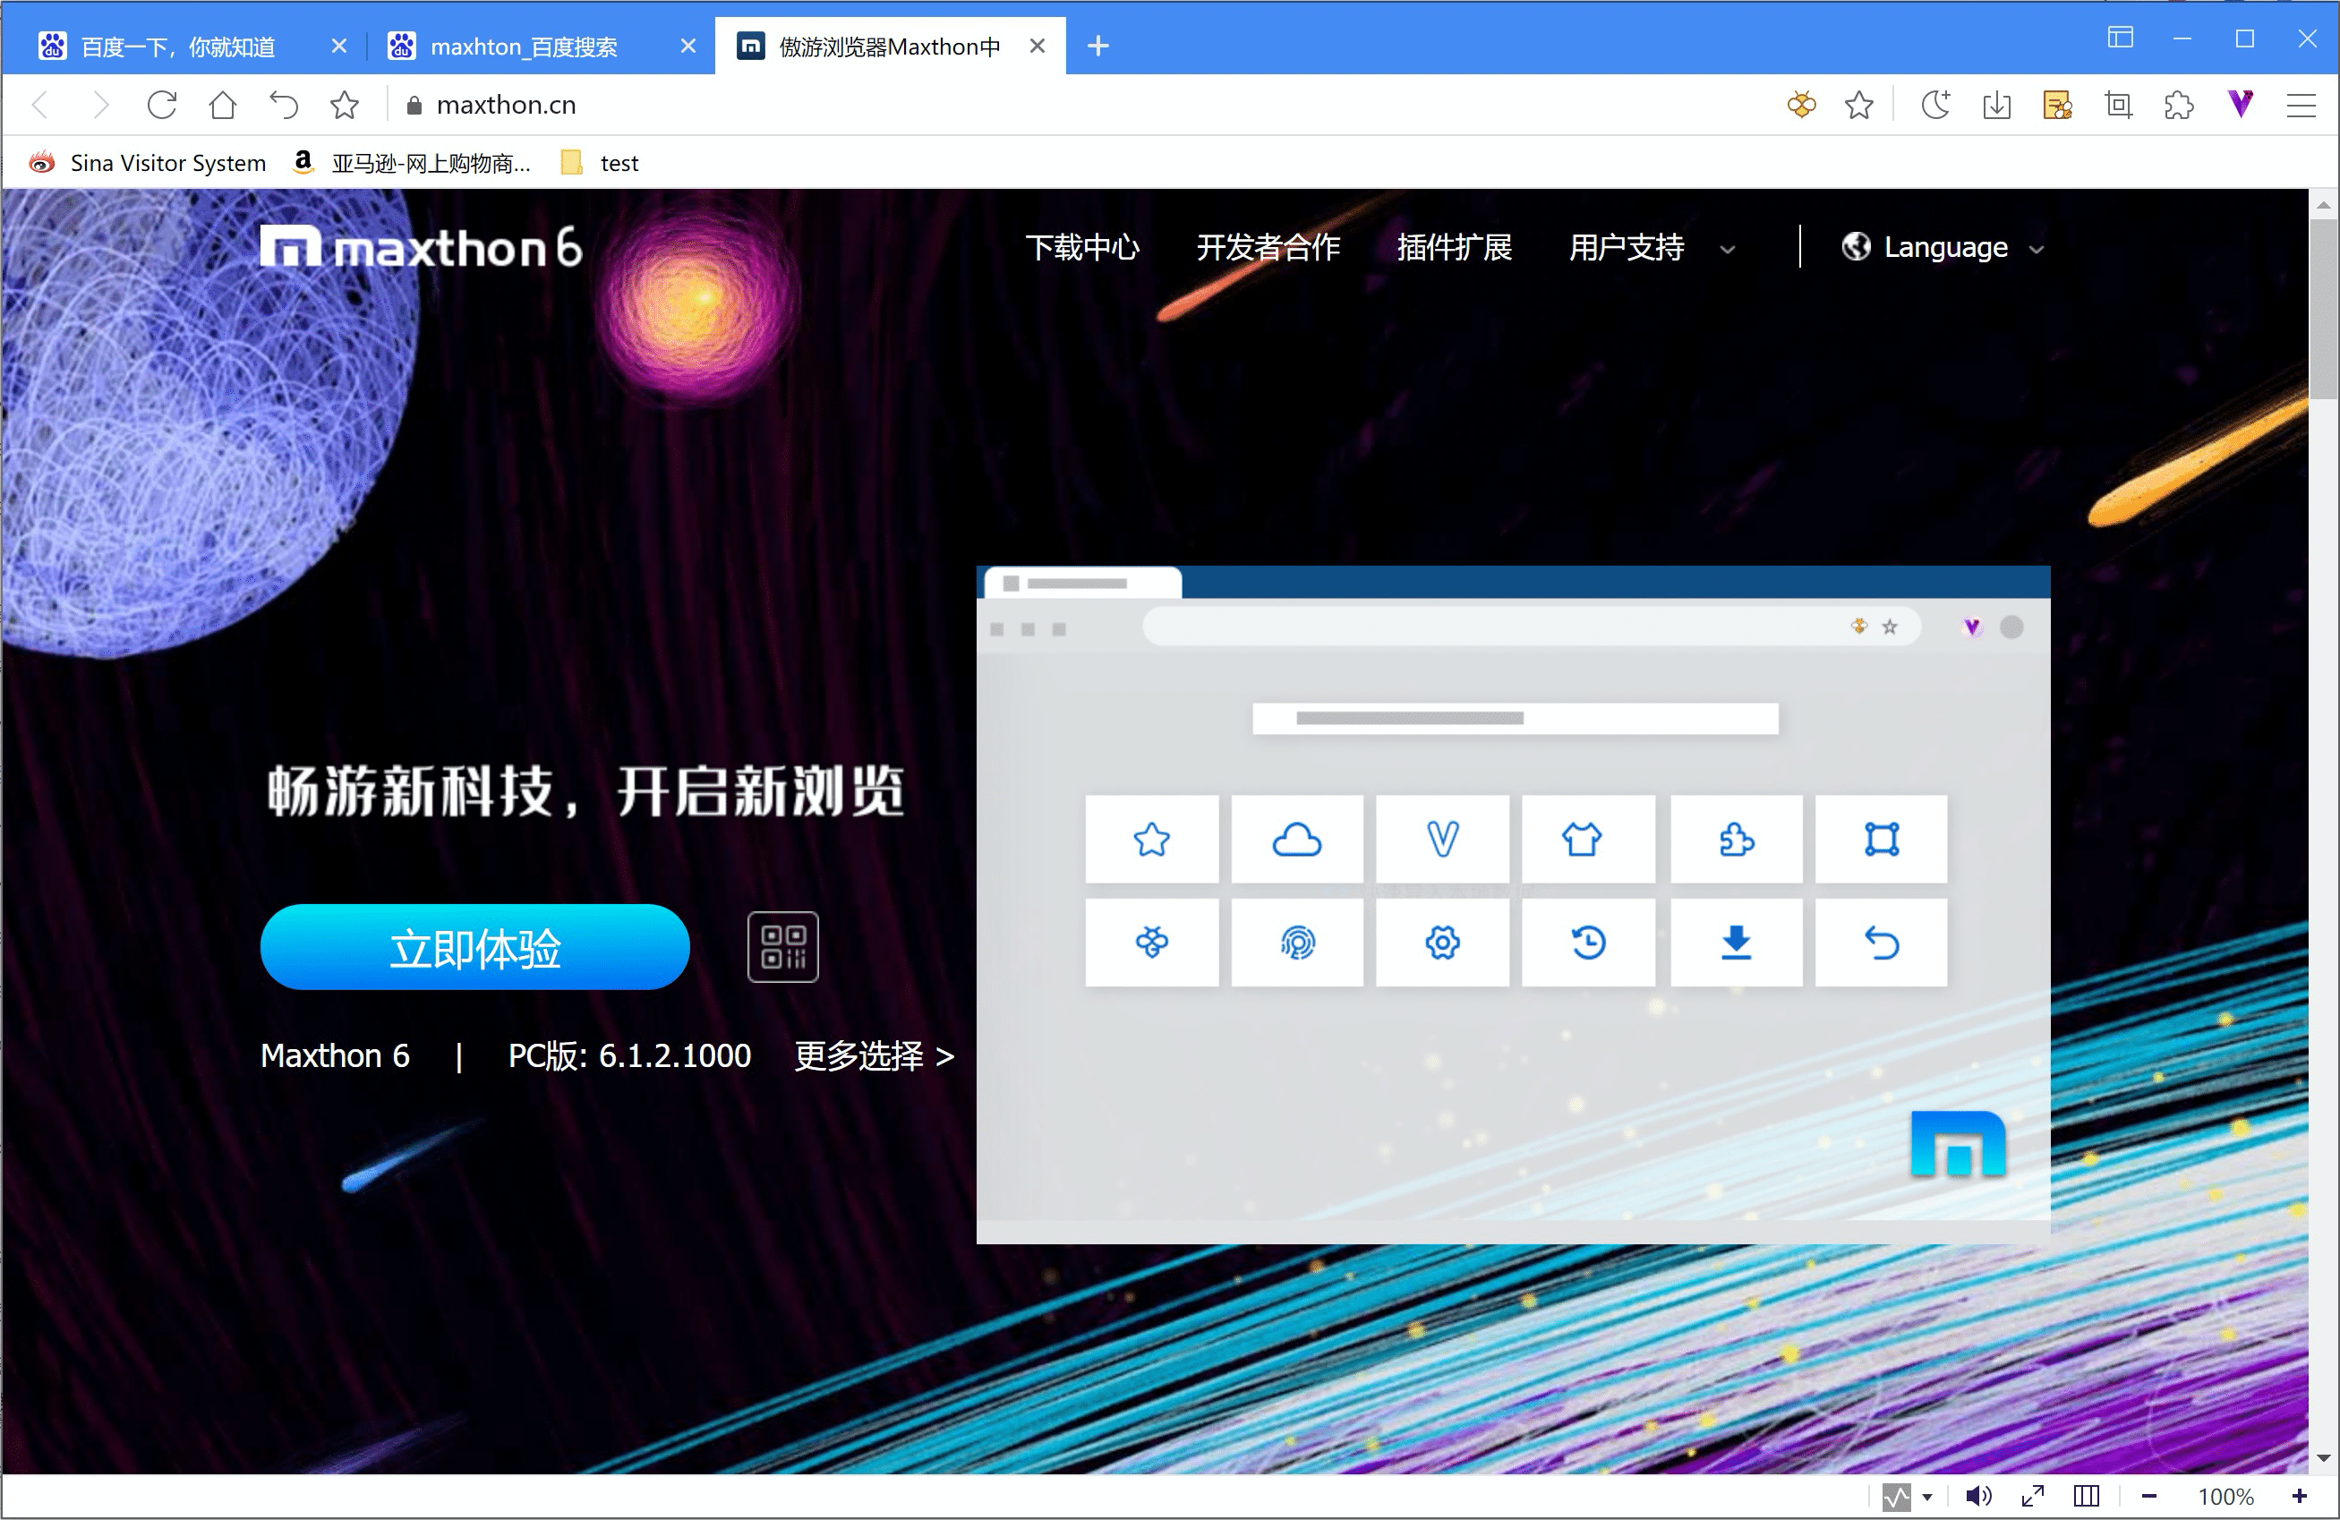Click the fingerprint tile
The width and height of the screenshot is (2340, 1520).
(x=1297, y=942)
